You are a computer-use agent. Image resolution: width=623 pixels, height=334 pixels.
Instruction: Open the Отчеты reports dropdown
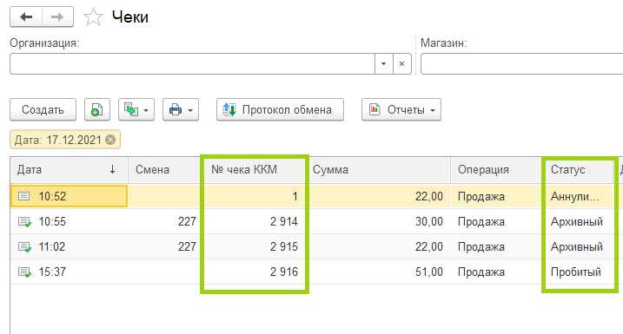click(401, 109)
